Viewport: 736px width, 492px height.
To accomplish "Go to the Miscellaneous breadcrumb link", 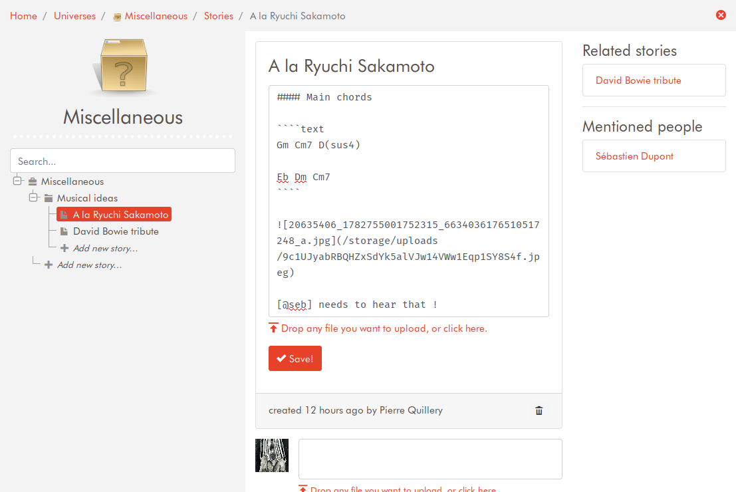I will (x=156, y=16).
